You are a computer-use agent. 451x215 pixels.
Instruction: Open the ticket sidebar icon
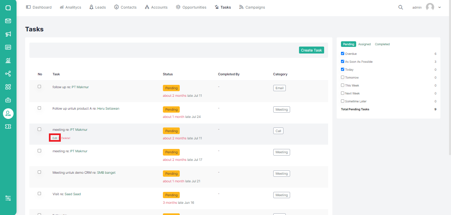coord(8,126)
